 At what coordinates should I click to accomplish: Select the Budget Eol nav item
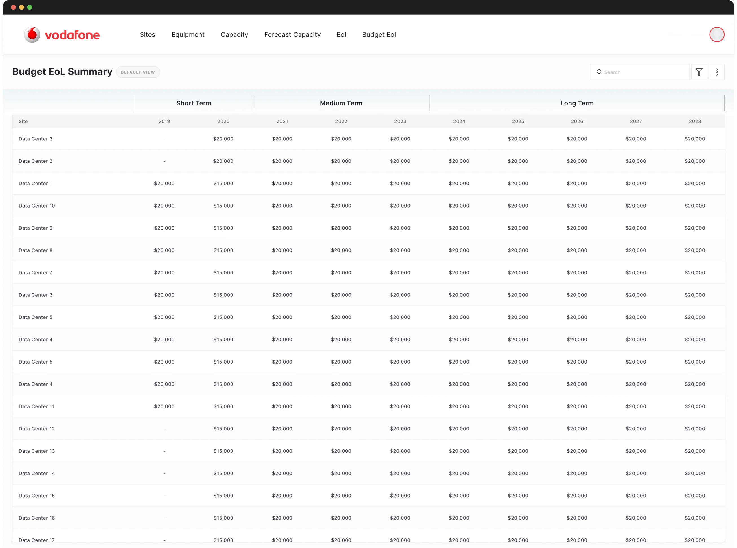[x=379, y=34]
